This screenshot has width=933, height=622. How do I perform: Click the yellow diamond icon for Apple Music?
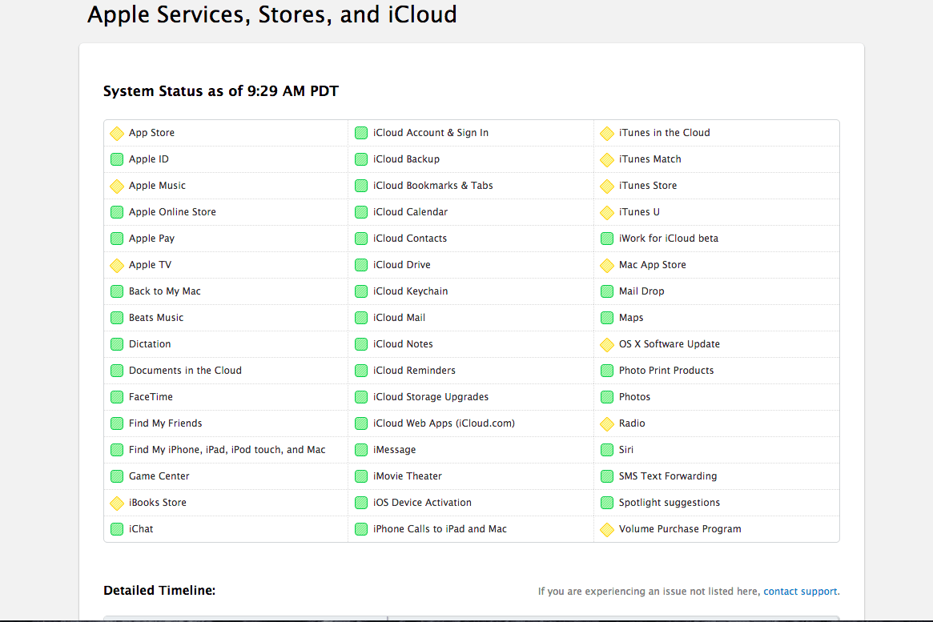[117, 187]
